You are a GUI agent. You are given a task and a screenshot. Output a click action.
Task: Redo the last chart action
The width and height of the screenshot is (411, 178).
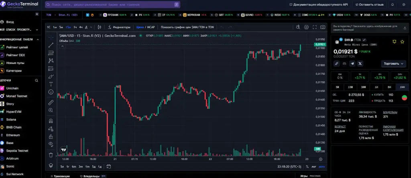230,27
